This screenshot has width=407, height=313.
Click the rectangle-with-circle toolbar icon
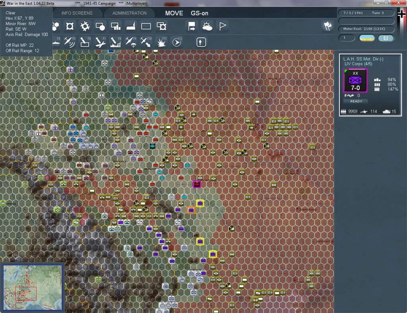point(100,26)
